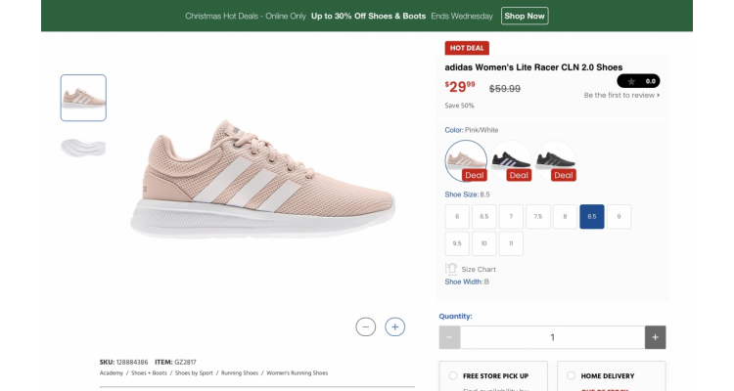The width and height of the screenshot is (734, 391).
Task: Select the Home Delivery option
Action: tap(571, 375)
